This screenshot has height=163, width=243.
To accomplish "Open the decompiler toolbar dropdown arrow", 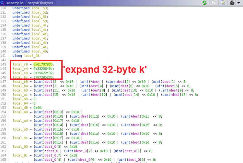I will (x=239, y=3).
